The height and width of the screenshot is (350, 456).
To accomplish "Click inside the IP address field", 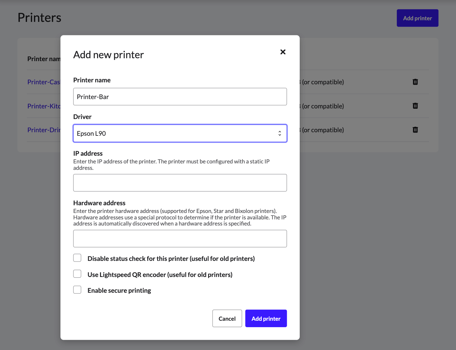I will [x=180, y=182].
